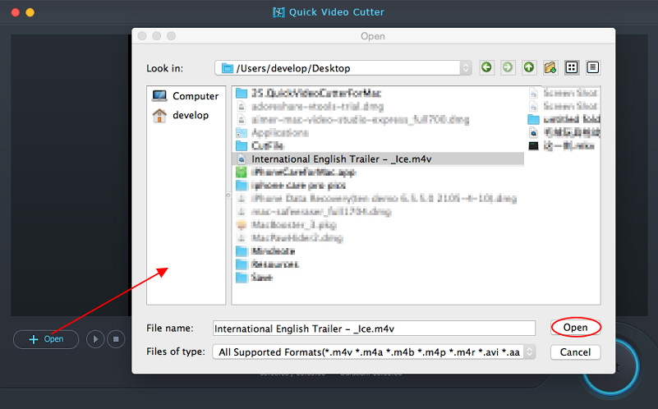Viewport: 658px width, 409px height.
Task: Click the Cancel button
Action: (575, 352)
